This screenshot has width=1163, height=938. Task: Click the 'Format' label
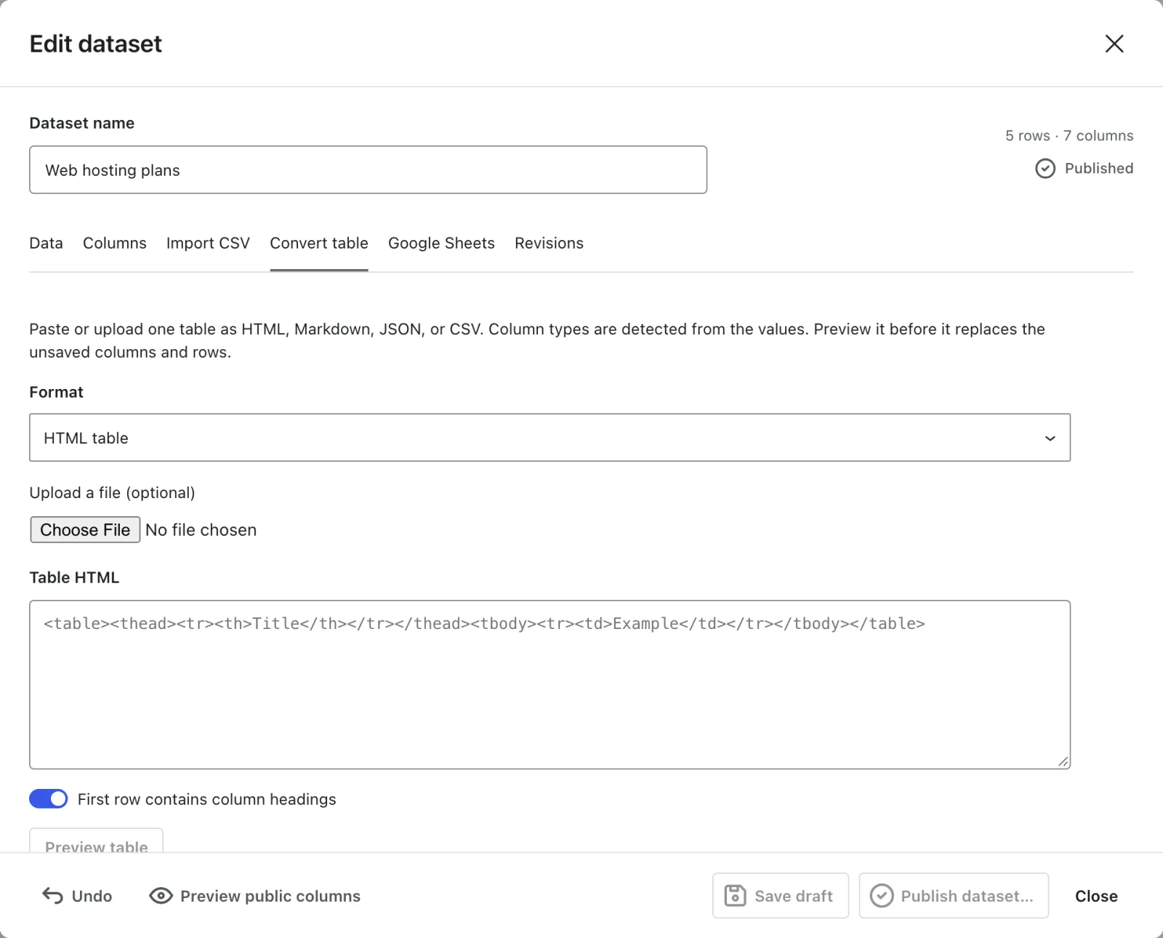[x=56, y=392]
